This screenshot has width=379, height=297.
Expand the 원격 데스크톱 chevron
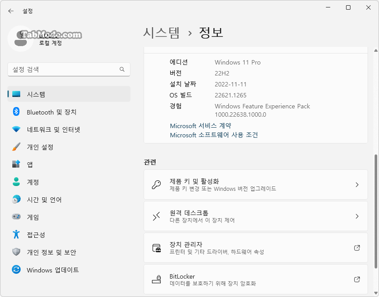pyautogui.click(x=357, y=216)
